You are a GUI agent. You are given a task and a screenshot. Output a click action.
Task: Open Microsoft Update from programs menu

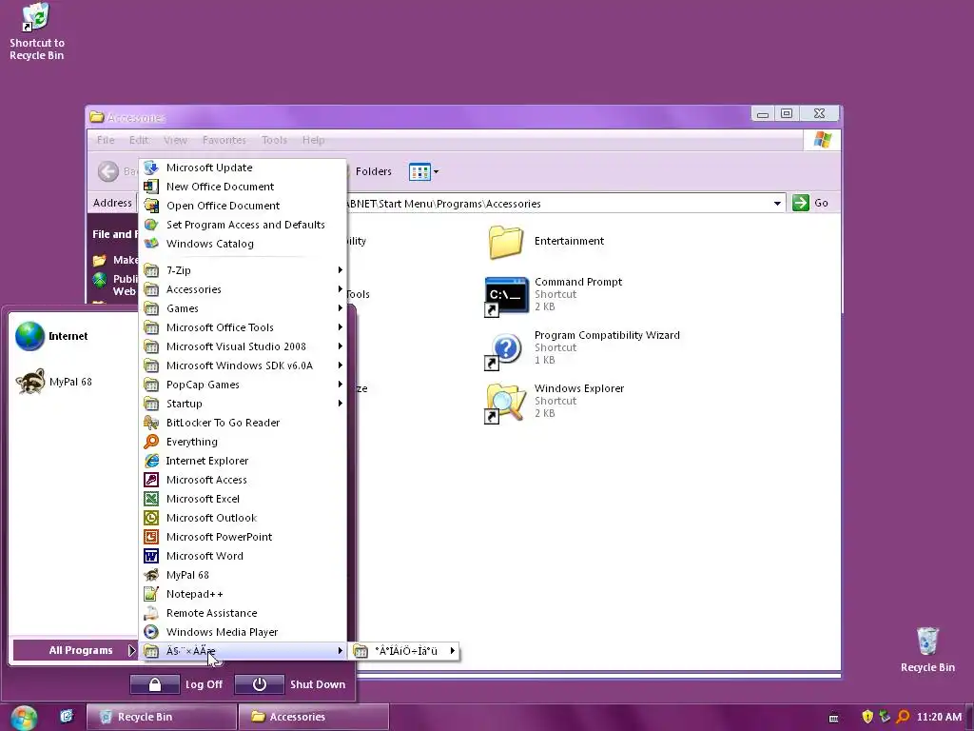[x=243, y=168]
